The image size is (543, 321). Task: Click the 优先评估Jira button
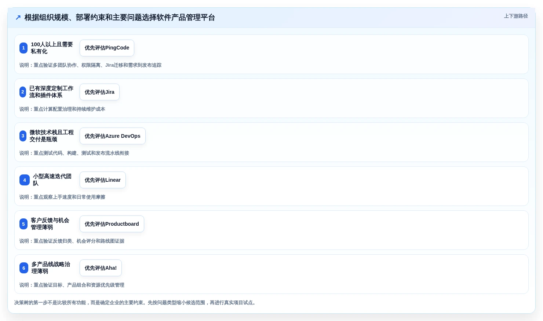pyautogui.click(x=99, y=92)
